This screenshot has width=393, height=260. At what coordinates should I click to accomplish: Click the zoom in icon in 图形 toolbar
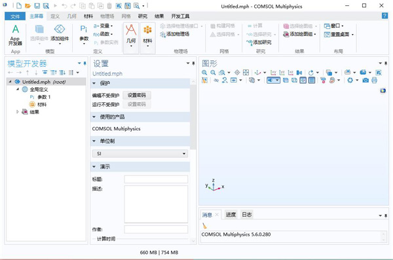click(204, 73)
